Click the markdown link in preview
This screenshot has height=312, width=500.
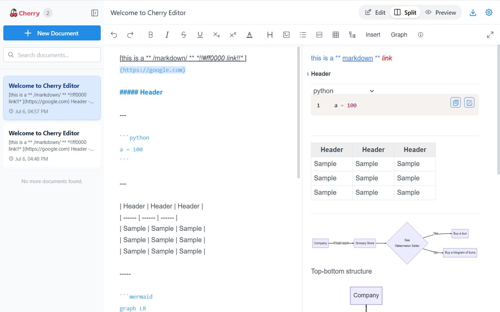point(357,58)
